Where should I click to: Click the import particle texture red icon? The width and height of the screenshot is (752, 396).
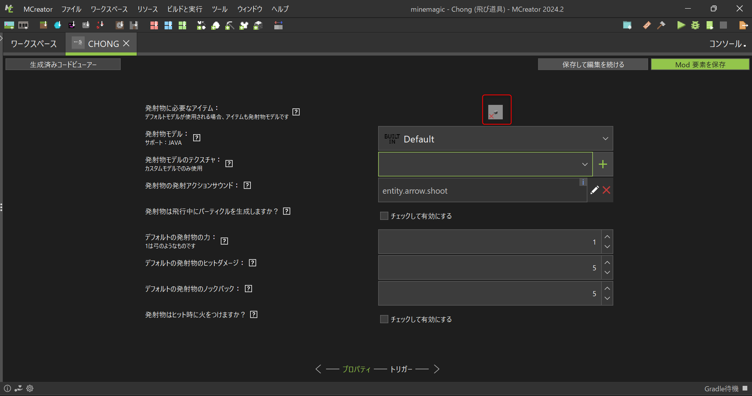pyautogui.click(x=100, y=25)
